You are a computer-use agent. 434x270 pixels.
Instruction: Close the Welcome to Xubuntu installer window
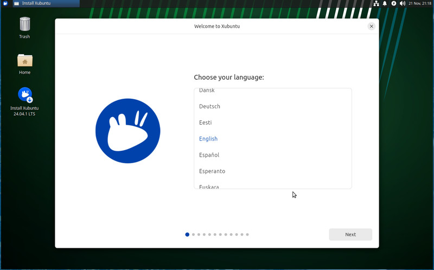(x=372, y=26)
